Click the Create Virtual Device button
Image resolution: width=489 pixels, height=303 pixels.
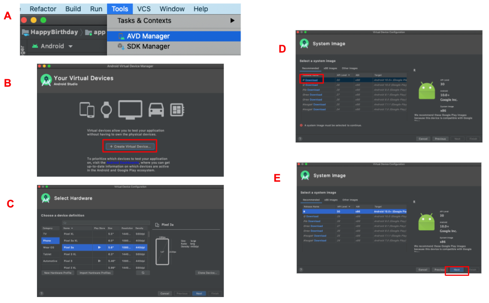(x=130, y=146)
